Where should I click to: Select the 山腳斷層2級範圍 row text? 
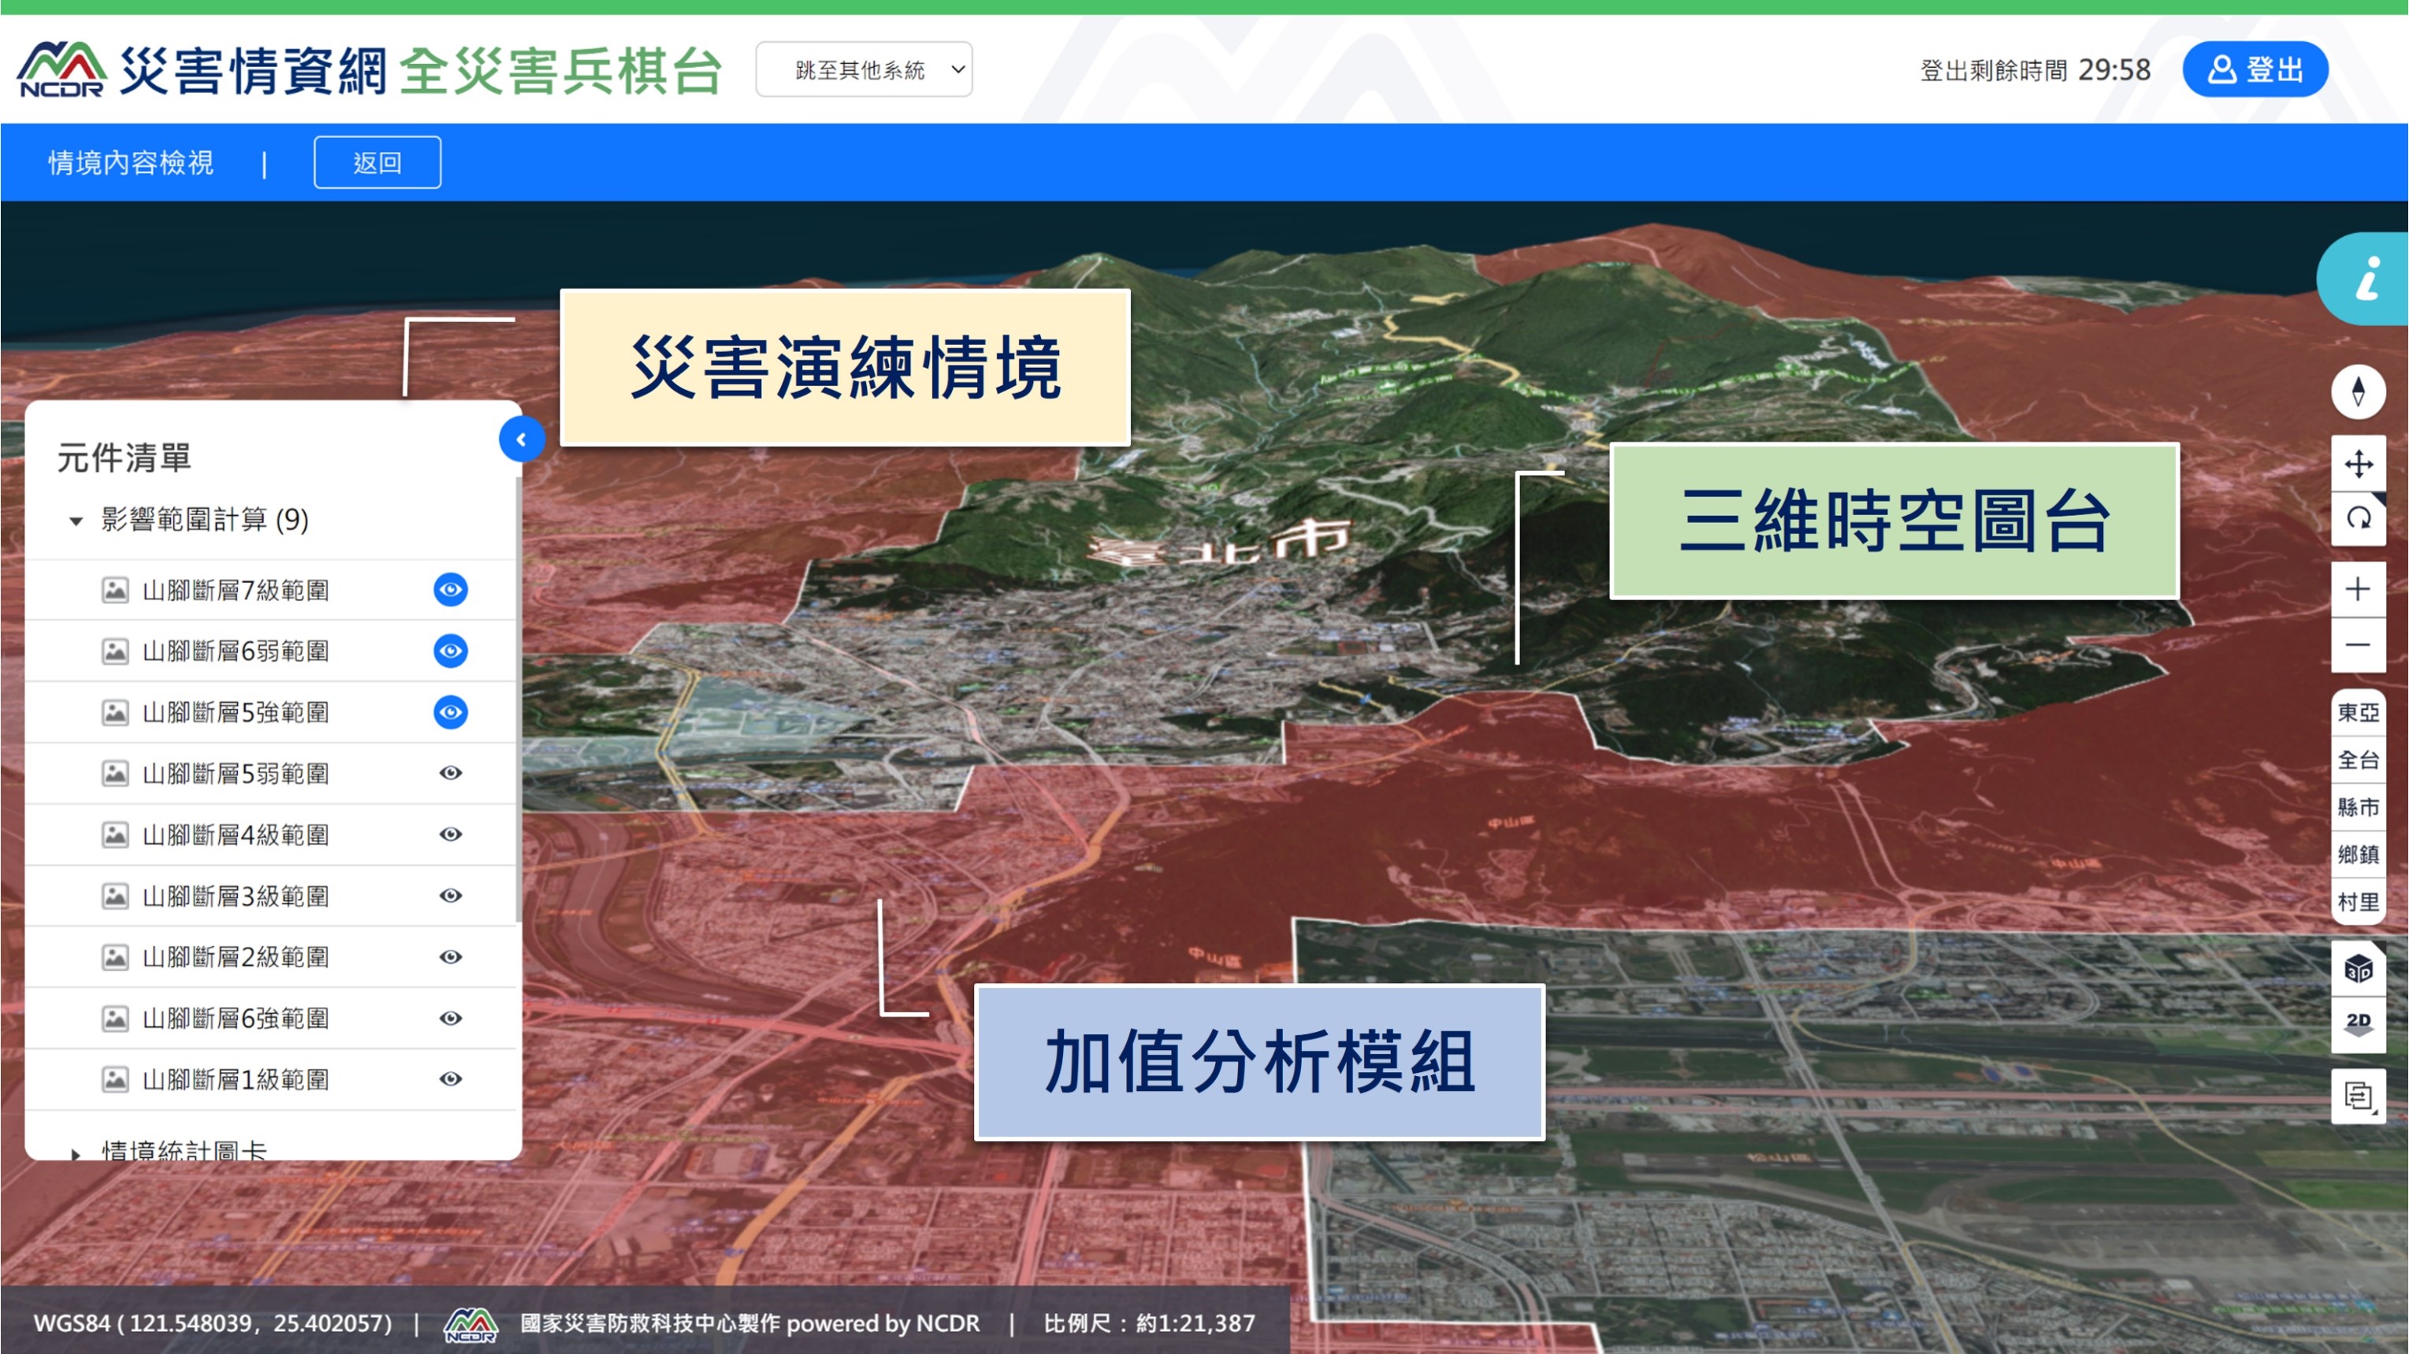tap(236, 957)
